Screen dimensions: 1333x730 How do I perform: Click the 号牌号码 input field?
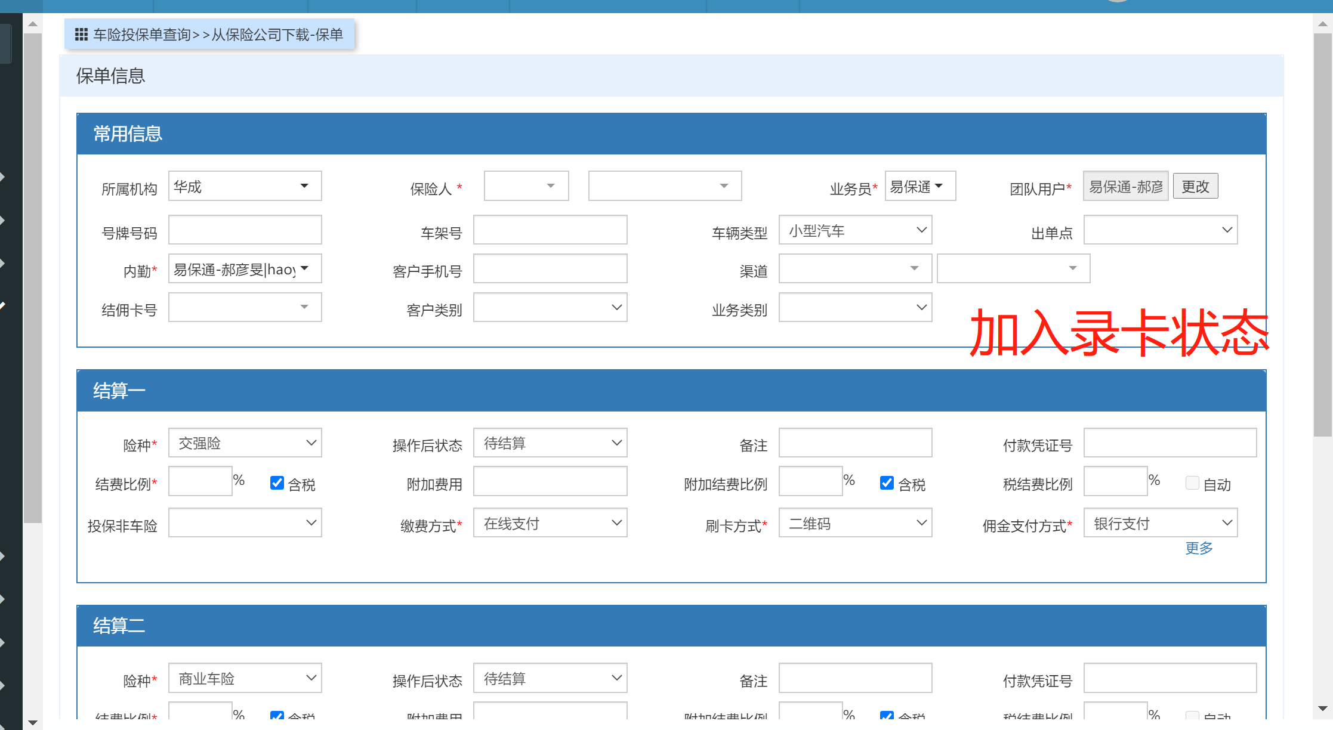(x=245, y=230)
